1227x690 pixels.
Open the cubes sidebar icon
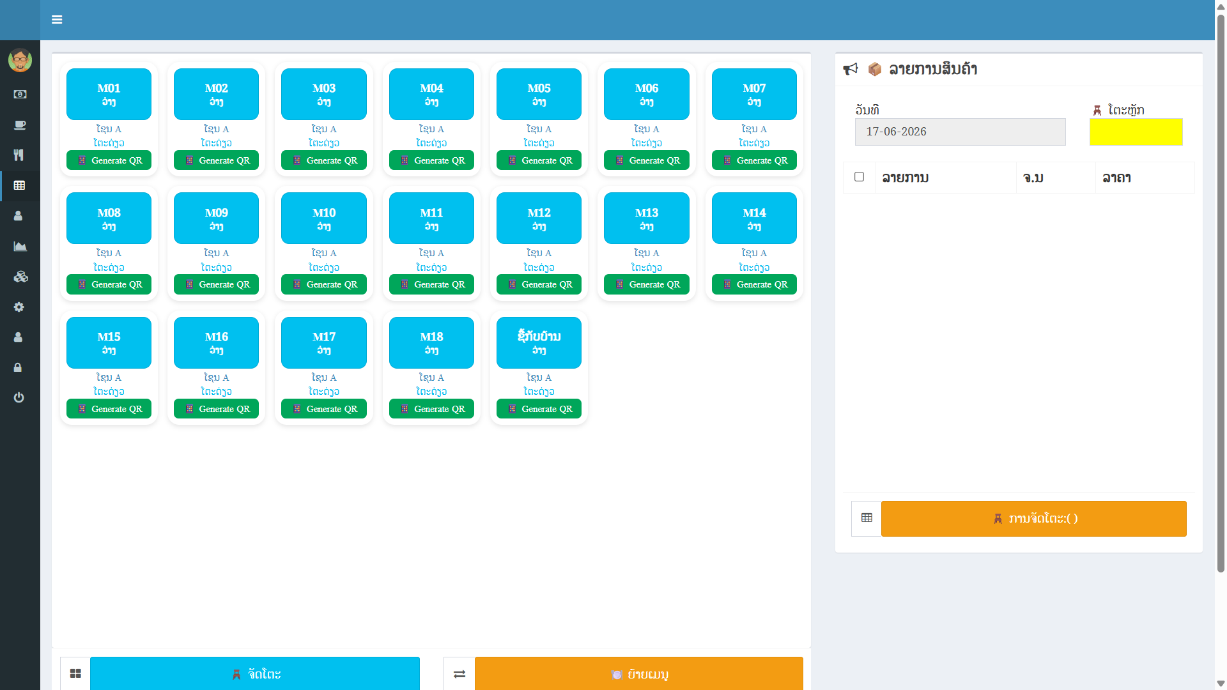pos(20,277)
